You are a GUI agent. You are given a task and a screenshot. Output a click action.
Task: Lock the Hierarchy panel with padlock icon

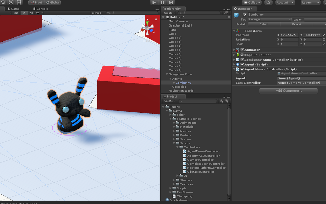pos(224,9)
